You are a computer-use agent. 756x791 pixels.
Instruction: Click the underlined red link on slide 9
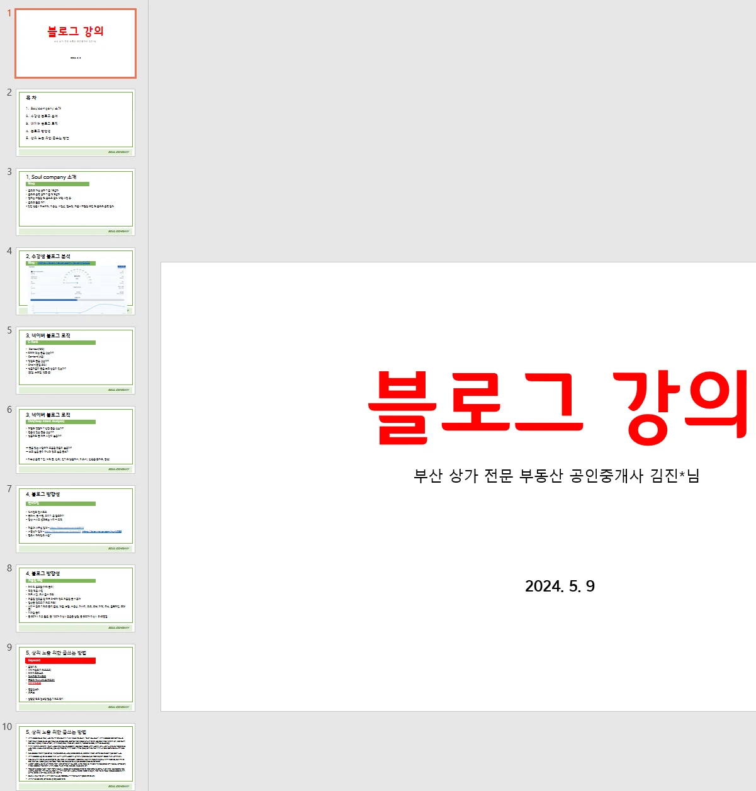(35, 683)
